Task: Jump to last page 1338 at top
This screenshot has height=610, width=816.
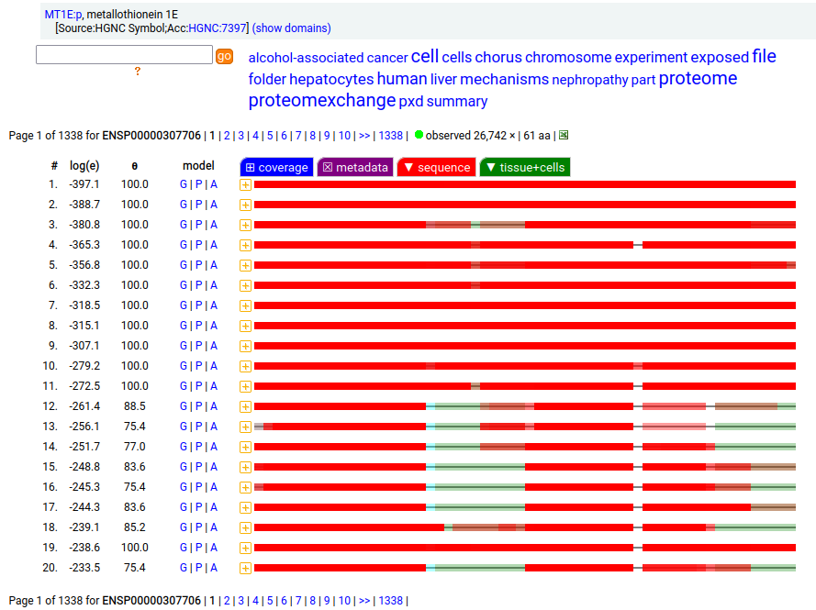Action: pyautogui.click(x=390, y=136)
